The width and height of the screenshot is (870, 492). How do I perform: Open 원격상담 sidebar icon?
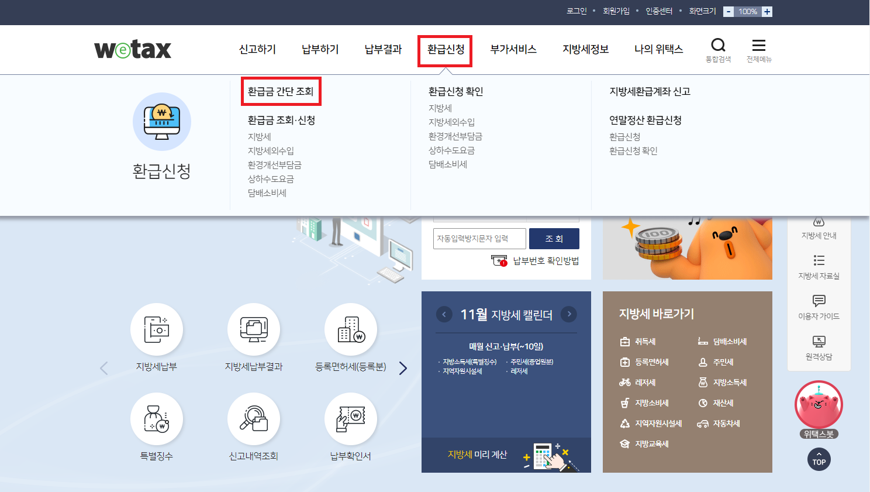coord(819,348)
